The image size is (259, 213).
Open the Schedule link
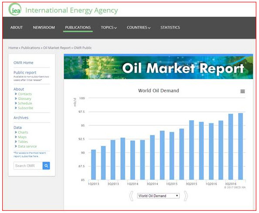(x=25, y=103)
